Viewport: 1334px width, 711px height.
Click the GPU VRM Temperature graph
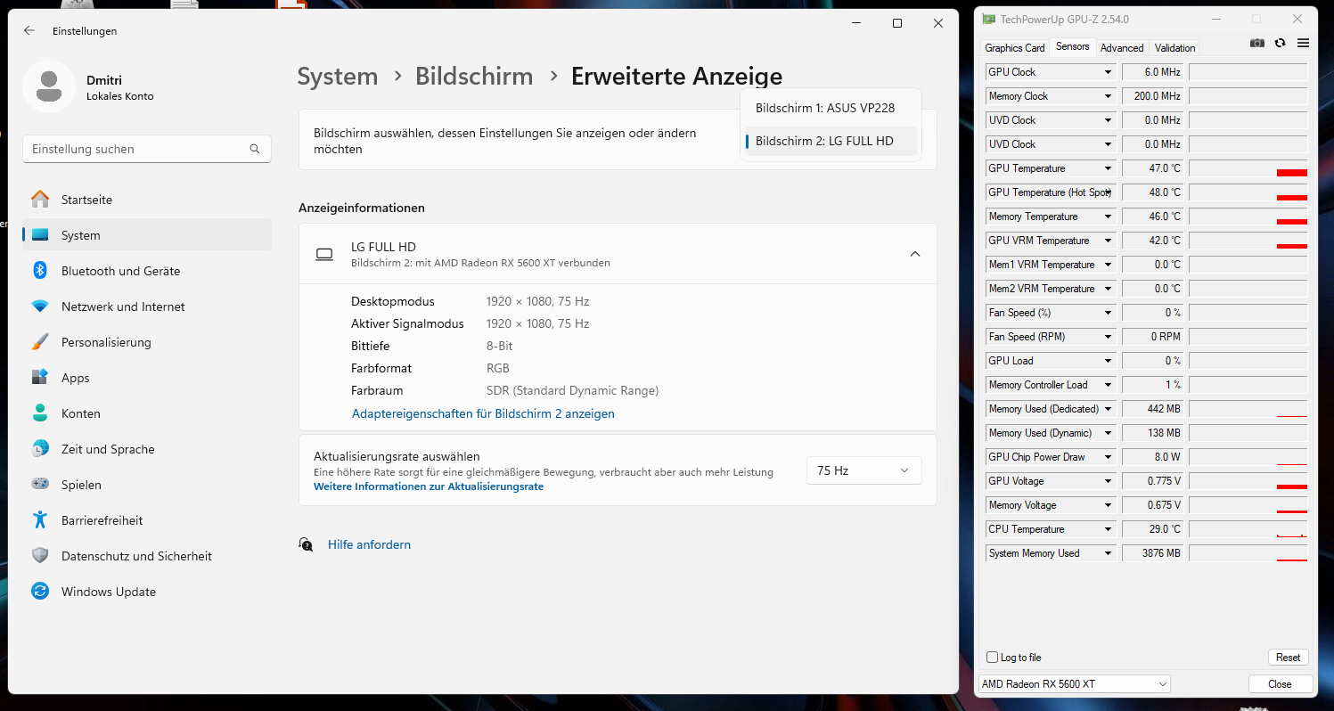point(1248,241)
